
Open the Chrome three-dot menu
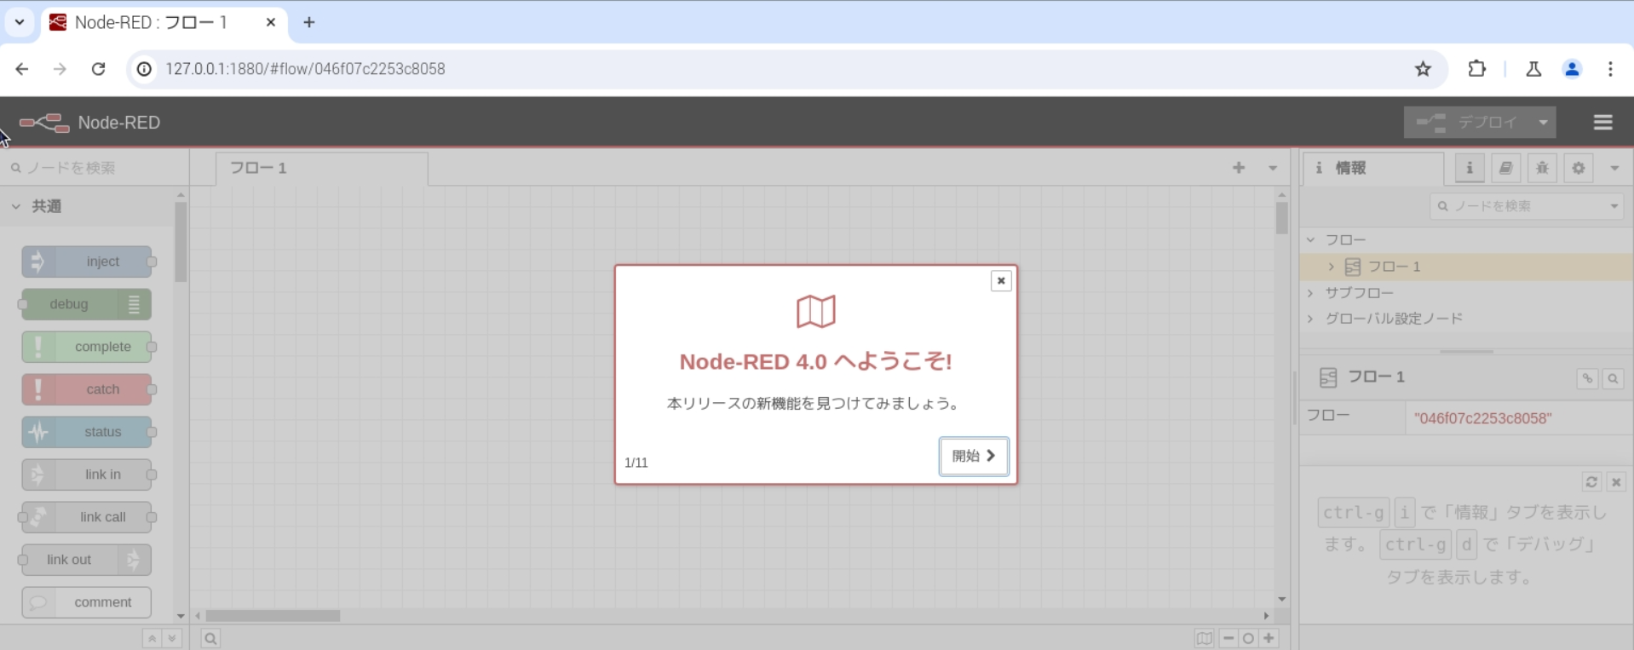pyautogui.click(x=1610, y=69)
